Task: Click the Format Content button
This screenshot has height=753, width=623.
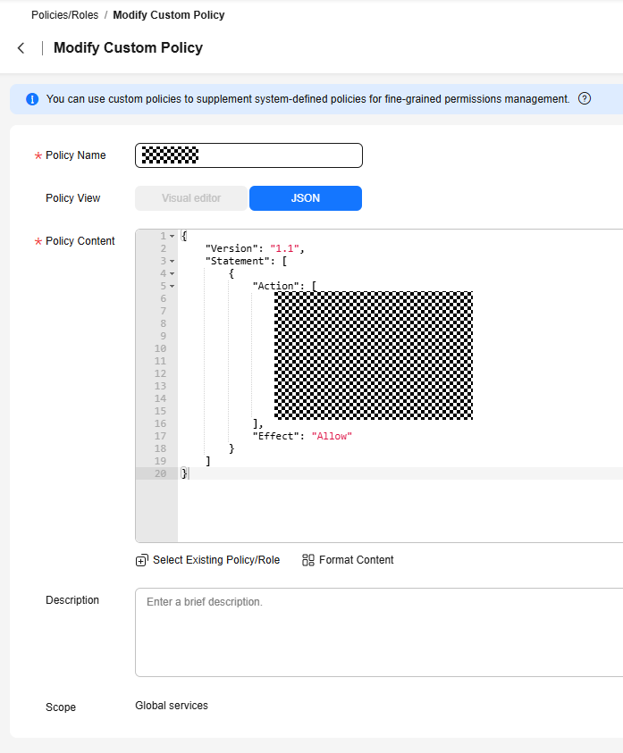Action: tap(357, 560)
